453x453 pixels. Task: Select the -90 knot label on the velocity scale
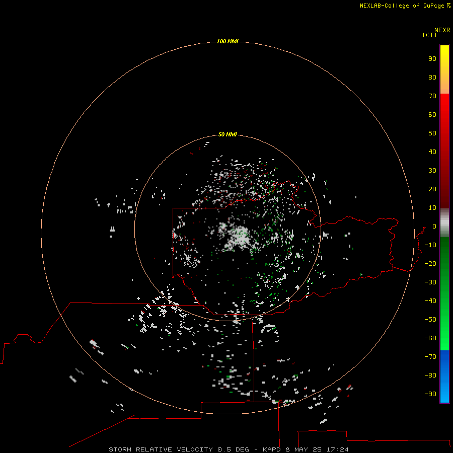pyautogui.click(x=430, y=394)
